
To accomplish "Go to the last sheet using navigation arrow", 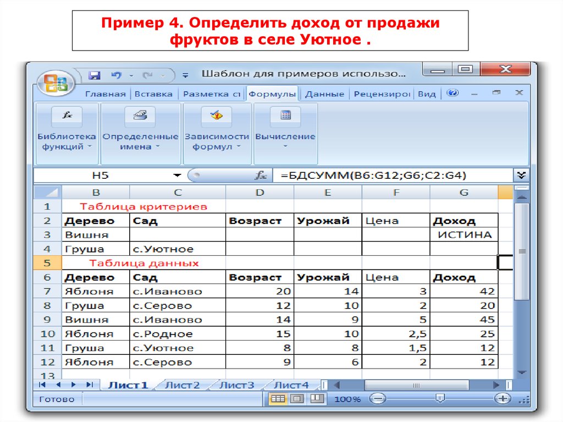I will 90,385.
